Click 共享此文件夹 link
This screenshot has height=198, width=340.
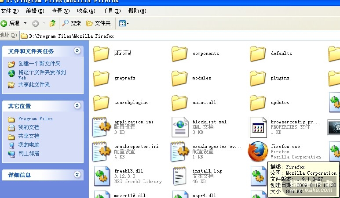click(34, 85)
